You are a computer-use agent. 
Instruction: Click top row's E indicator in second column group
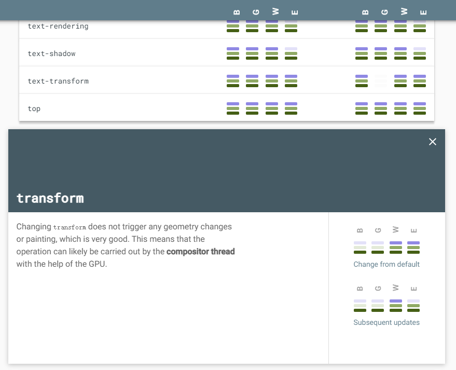(420, 108)
